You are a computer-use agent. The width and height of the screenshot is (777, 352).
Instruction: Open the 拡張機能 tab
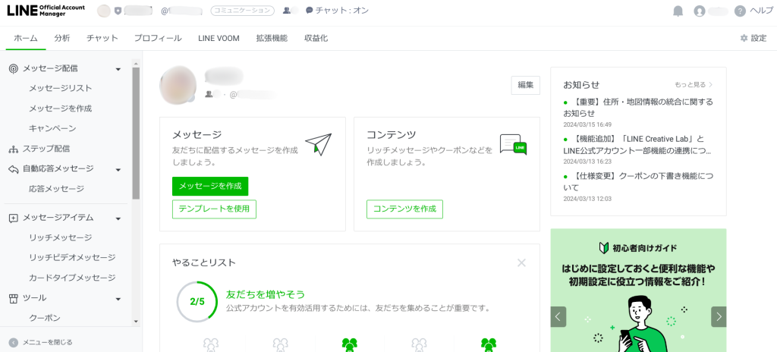click(x=272, y=38)
